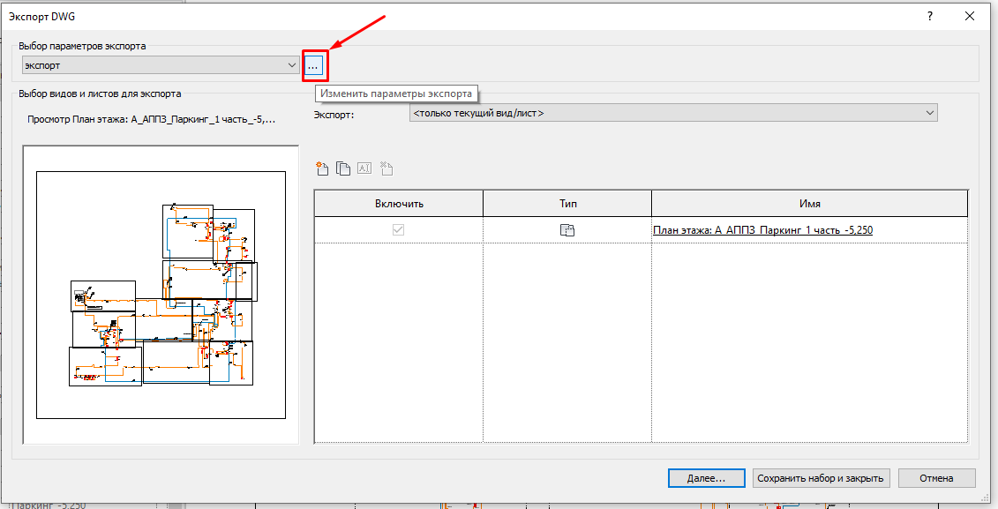
Task: Click the Delete set icon
Action: pos(386,168)
